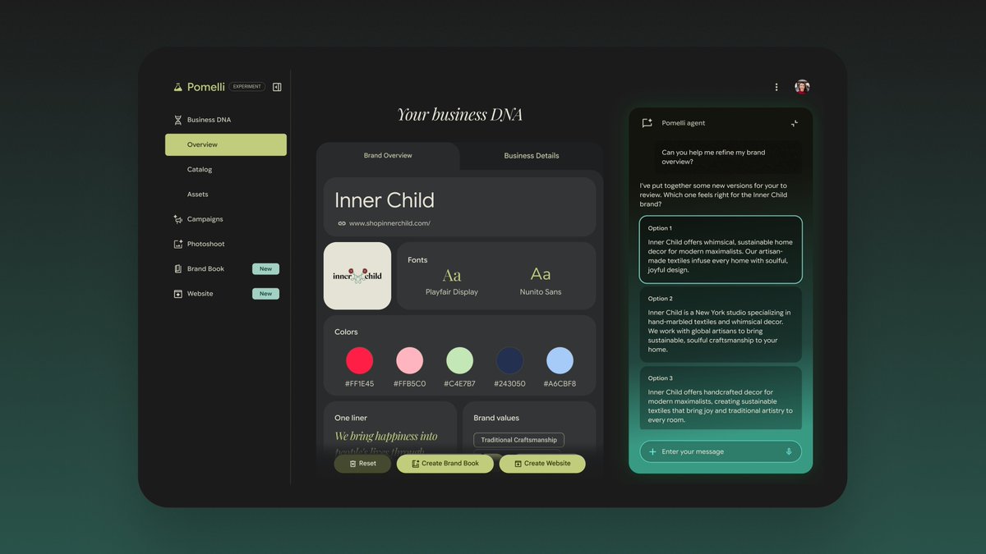Click the New badge beside Website
Image resolution: width=986 pixels, height=554 pixels.
point(265,294)
